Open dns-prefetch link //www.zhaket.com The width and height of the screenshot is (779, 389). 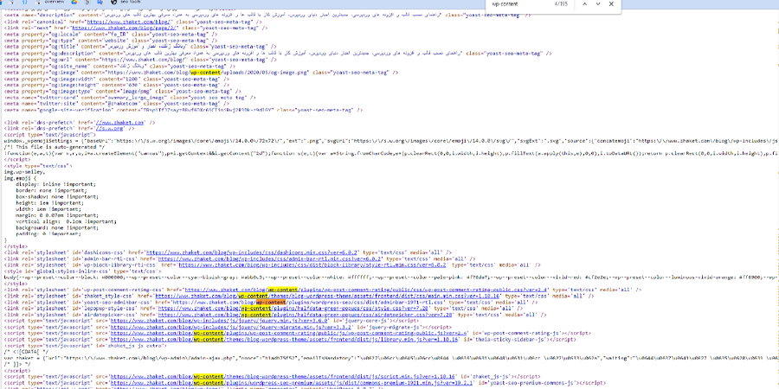[x=119, y=122]
